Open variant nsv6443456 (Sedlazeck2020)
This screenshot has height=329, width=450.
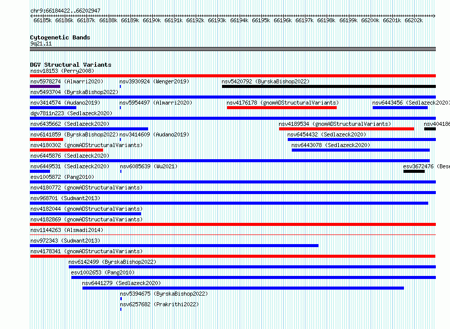tap(411, 103)
